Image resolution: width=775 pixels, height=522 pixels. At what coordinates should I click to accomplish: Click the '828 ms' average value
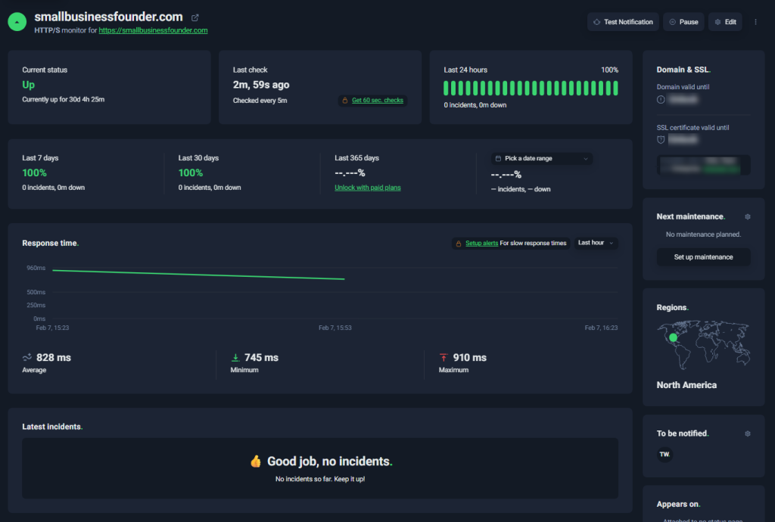pos(54,358)
